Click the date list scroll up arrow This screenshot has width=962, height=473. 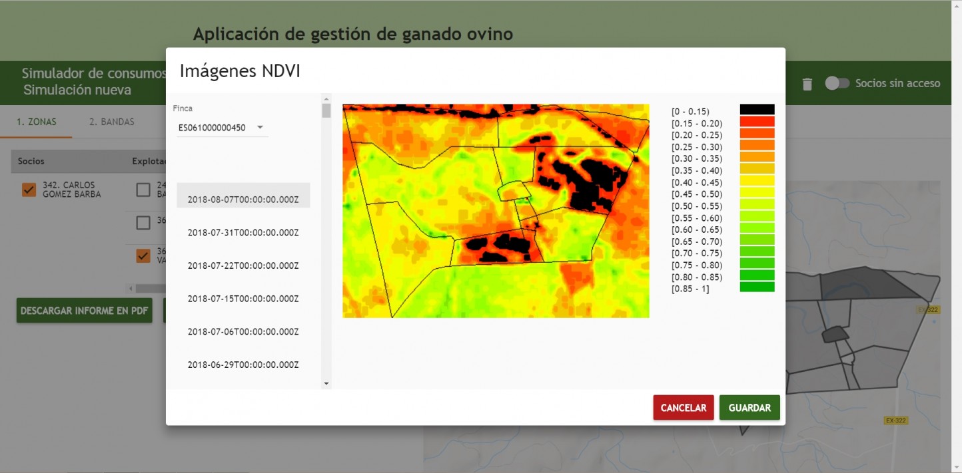[326, 98]
